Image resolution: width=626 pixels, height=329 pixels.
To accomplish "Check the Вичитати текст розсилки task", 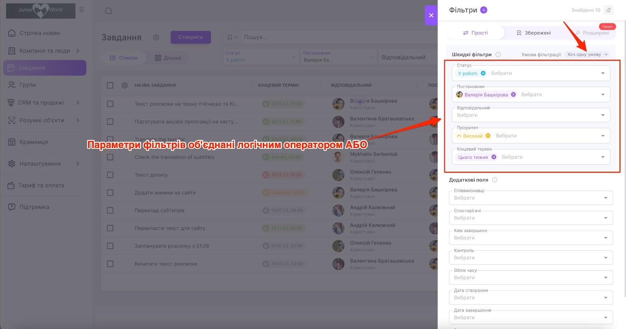I will click(x=110, y=264).
